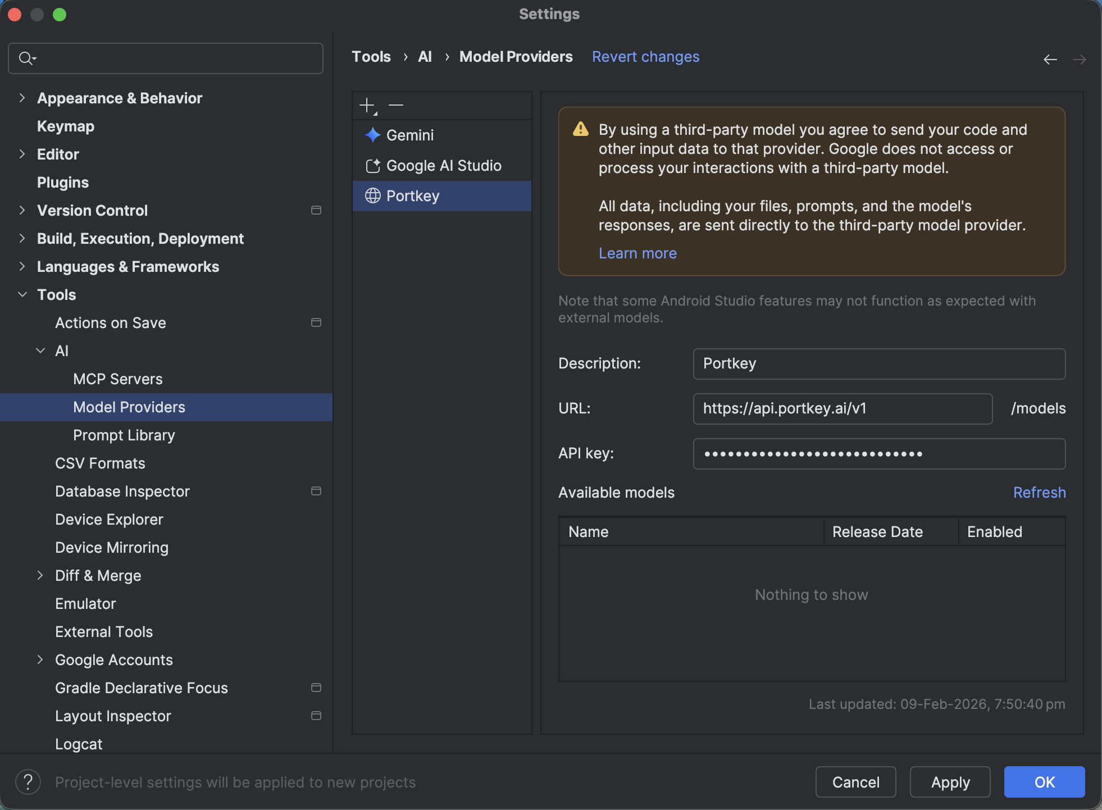Click the Enabled column header
This screenshot has height=810, width=1102.
click(x=994, y=531)
